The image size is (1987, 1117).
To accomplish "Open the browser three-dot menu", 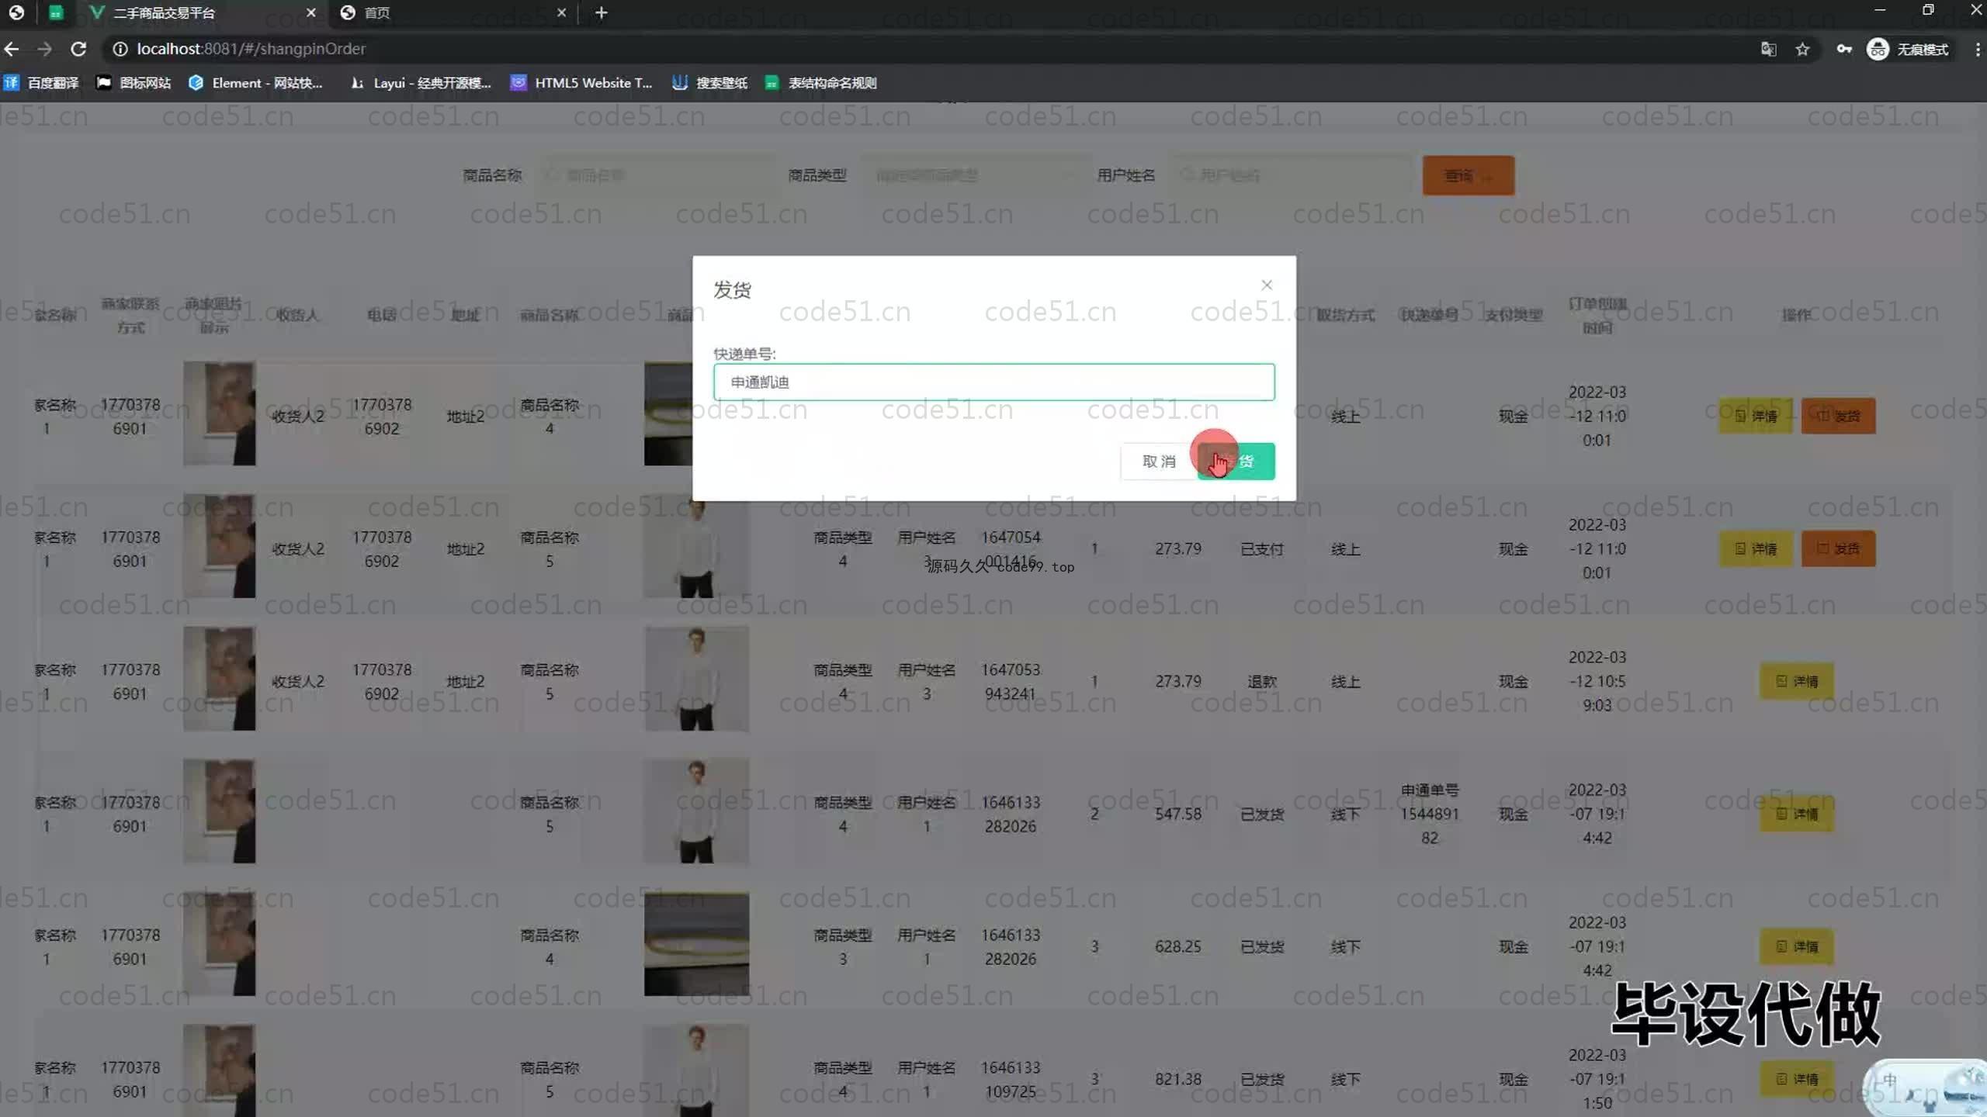I will pos(1977,50).
